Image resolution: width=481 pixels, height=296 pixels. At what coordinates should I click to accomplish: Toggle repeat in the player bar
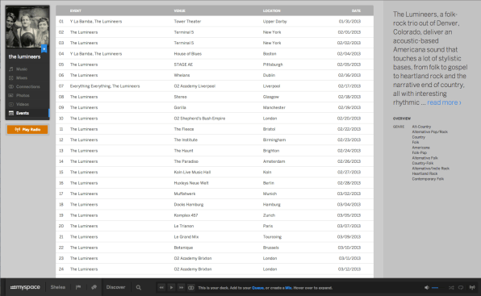point(461,287)
